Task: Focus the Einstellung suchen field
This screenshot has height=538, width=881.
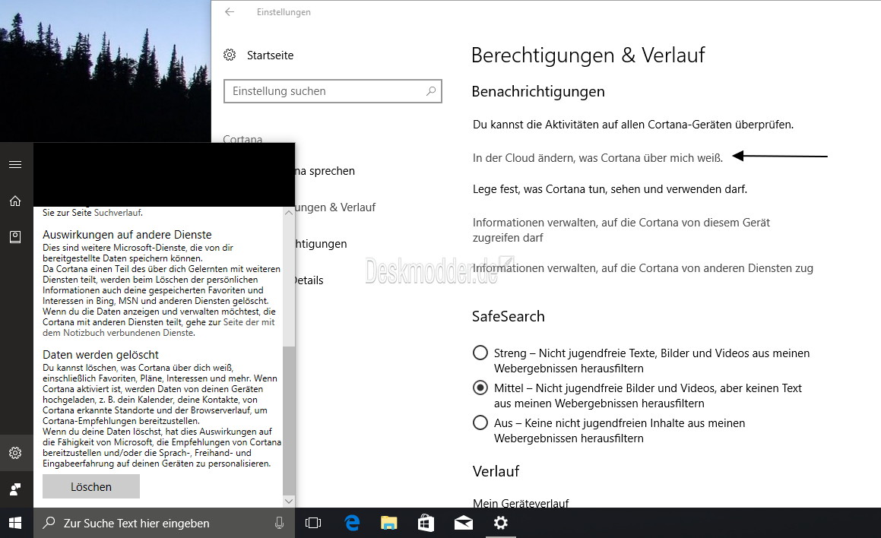Action: point(333,91)
